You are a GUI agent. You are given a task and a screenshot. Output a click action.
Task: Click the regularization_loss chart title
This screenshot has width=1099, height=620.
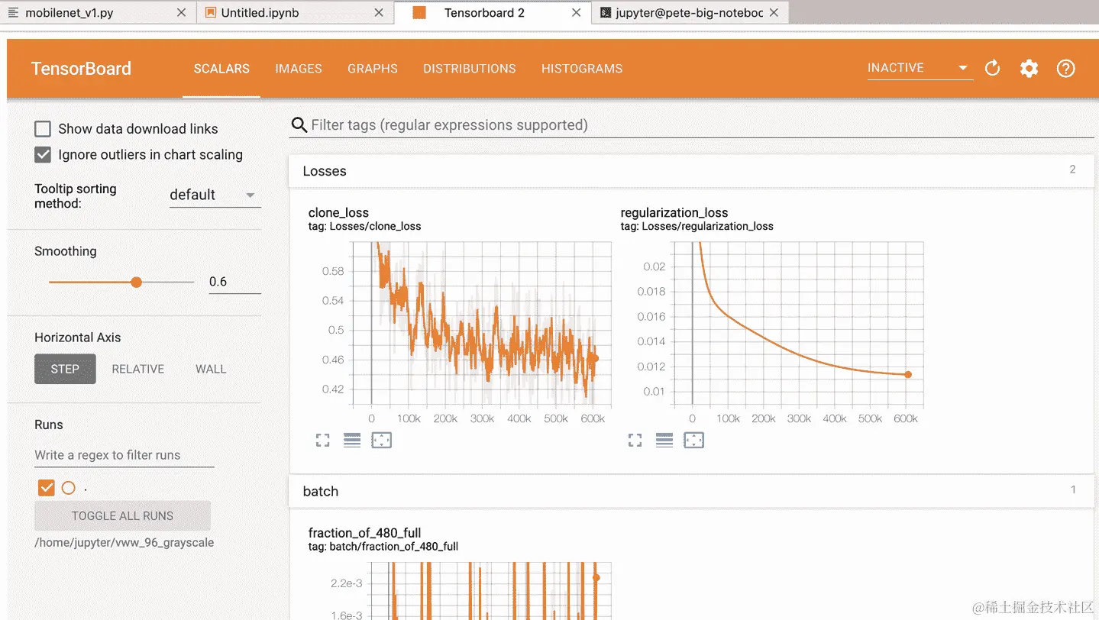674,213
